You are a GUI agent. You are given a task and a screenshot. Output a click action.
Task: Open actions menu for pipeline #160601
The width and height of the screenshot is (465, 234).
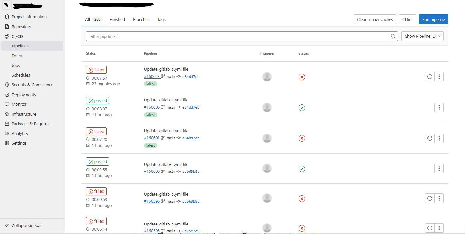click(439, 138)
